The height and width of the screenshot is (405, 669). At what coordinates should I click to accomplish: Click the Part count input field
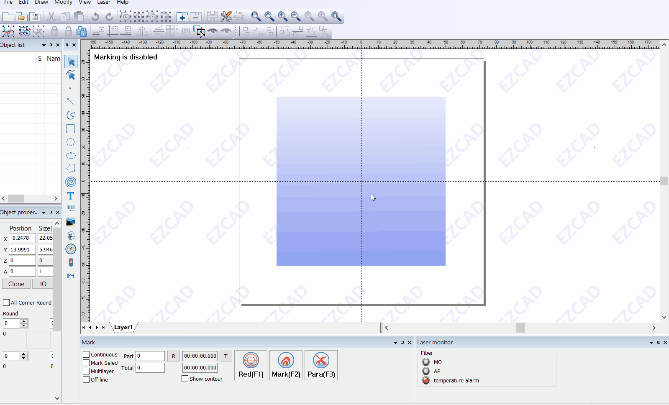(x=150, y=356)
